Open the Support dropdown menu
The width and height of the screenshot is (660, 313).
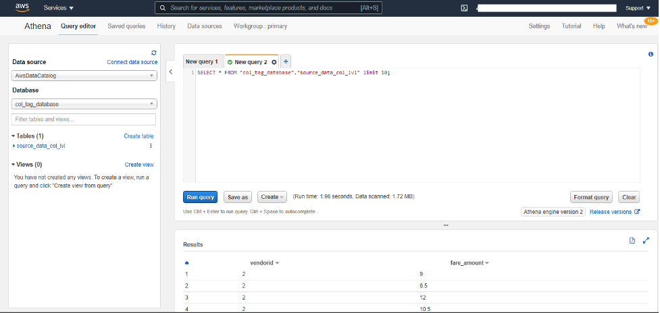tap(638, 8)
